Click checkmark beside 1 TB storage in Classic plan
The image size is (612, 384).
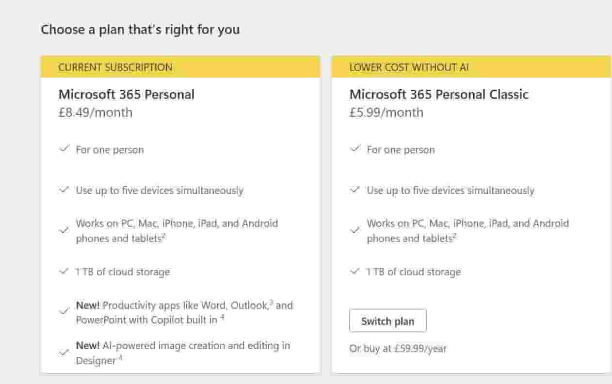(355, 272)
